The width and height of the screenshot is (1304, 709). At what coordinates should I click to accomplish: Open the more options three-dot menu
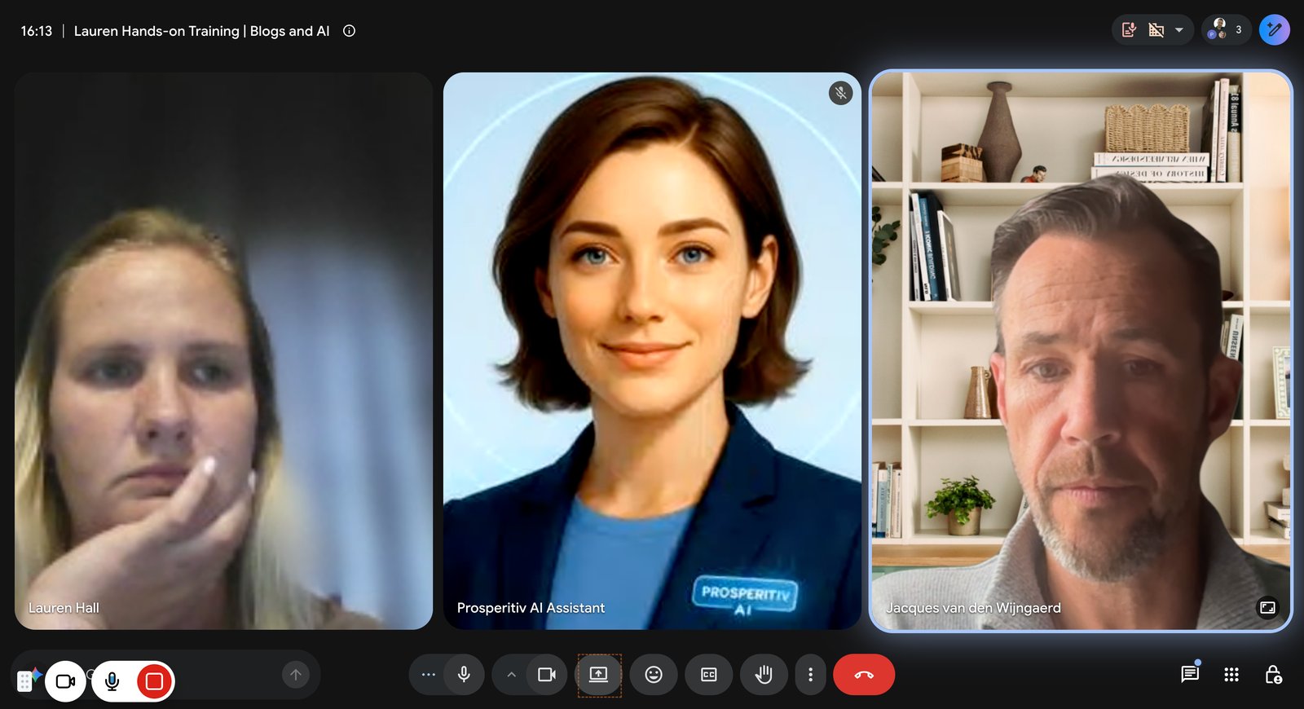coord(810,675)
